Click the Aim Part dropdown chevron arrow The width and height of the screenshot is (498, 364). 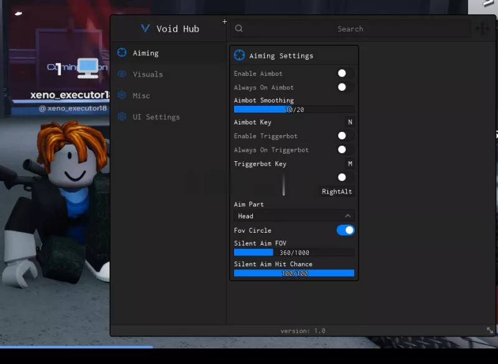[347, 216]
